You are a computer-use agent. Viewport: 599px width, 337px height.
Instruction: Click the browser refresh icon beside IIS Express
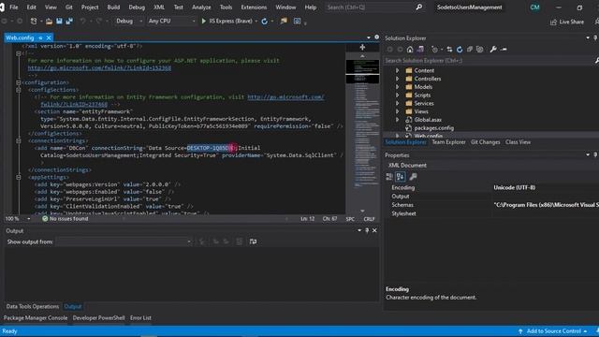[x=264, y=22]
